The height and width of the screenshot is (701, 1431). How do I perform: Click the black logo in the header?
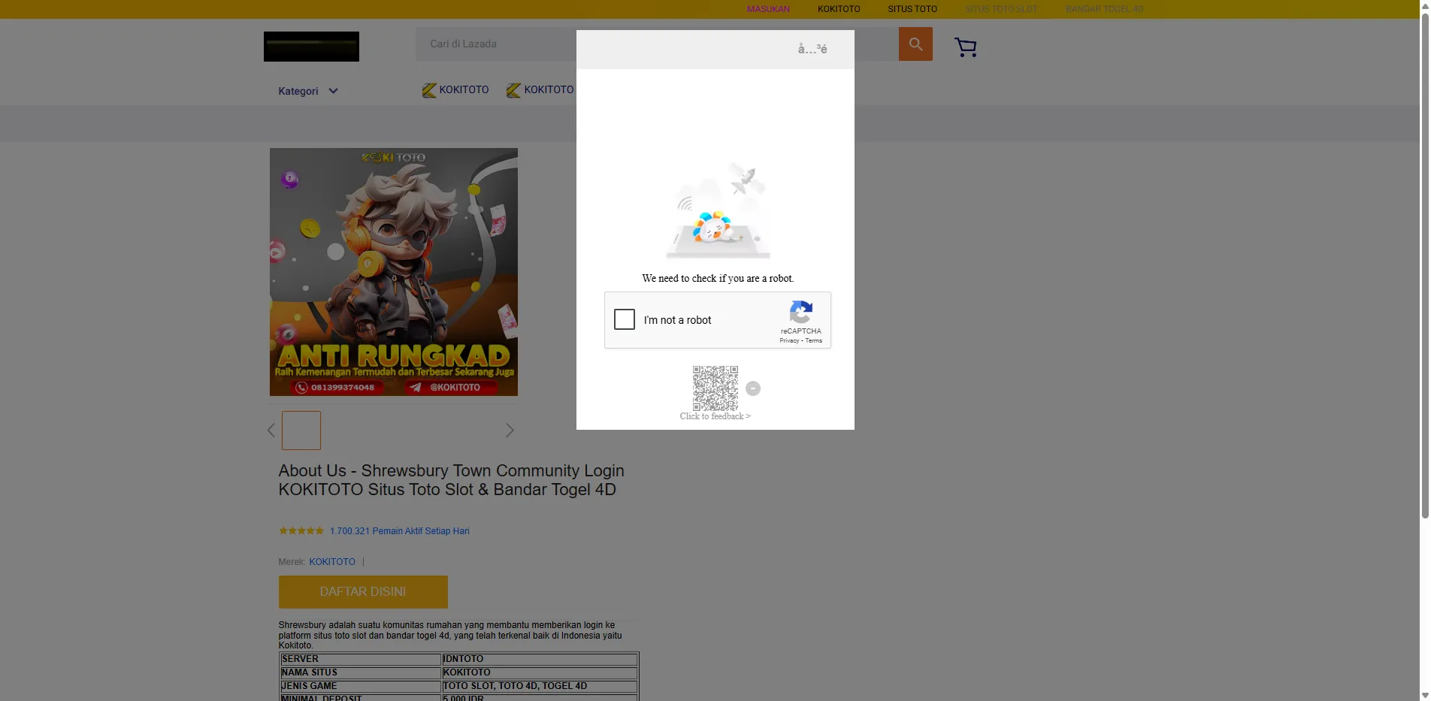click(311, 47)
